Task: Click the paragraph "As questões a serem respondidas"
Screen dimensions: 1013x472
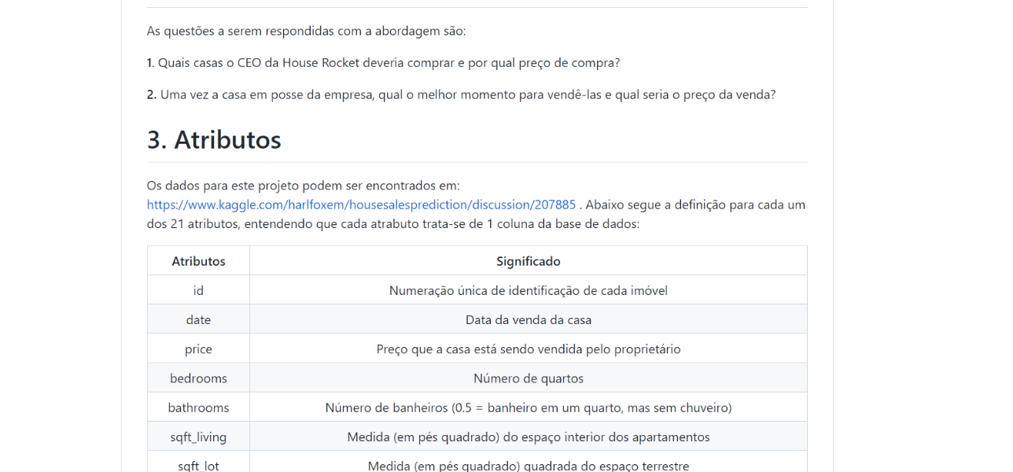Action: pos(306,31)
